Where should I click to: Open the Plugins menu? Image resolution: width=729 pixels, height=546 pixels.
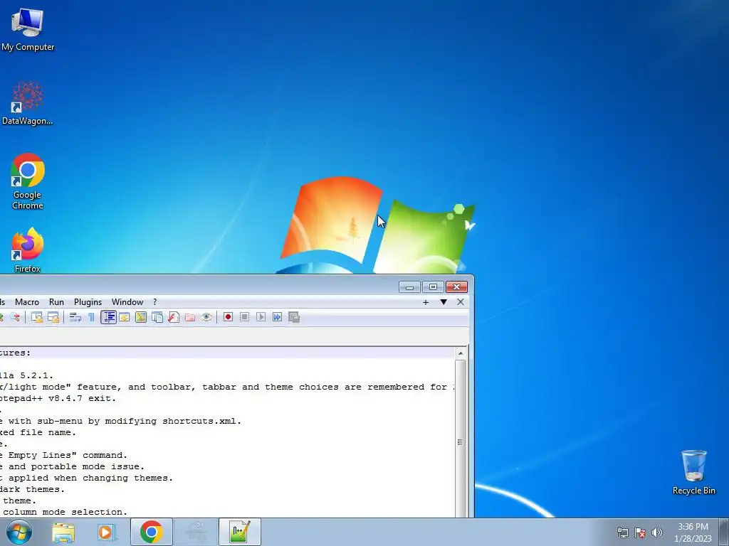(88, 301)
